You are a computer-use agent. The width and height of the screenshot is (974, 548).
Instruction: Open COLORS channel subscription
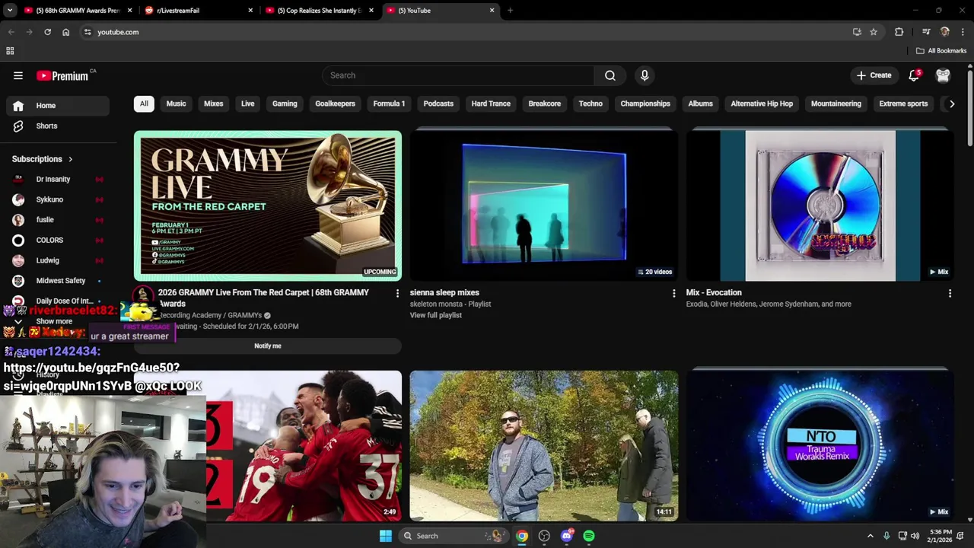tap(58, 240)
